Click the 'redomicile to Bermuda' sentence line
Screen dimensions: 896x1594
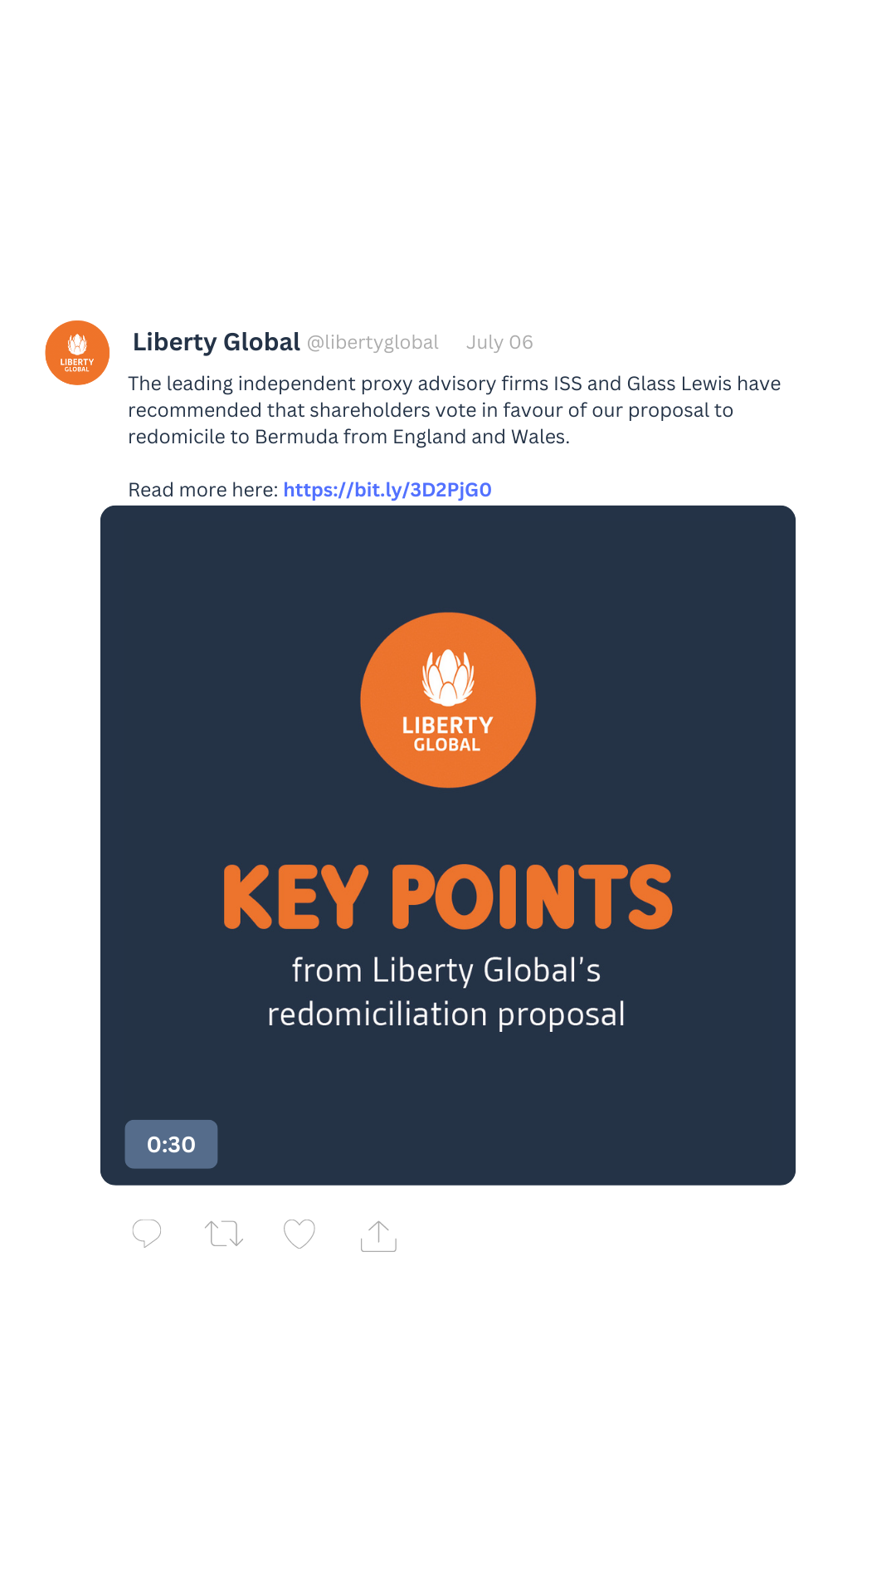[348, 437]
